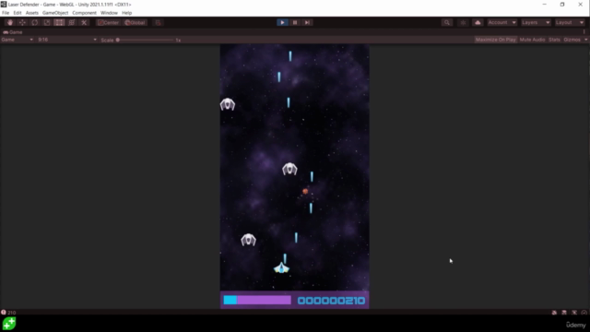Select the Hand tool in the toolbar
This screenshot has height=332, width=590.
[10, 22]
